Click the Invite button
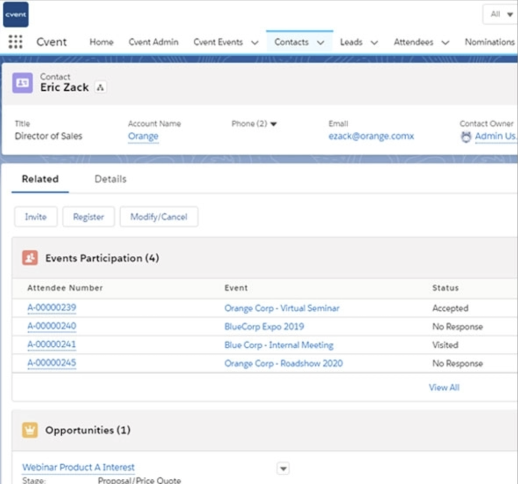 pos(35,217)
